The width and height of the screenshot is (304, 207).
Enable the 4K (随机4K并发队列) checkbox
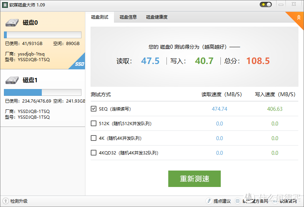pyautogui.click(x=94, y=138)
